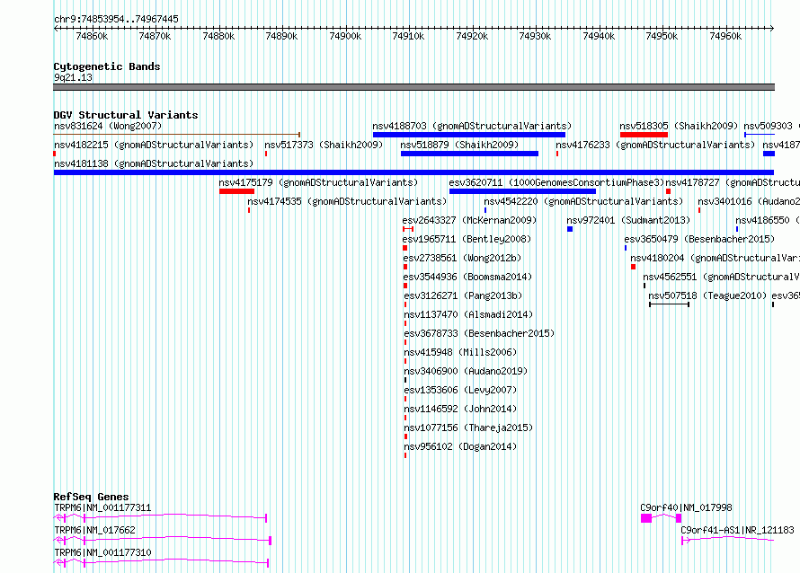Image resolution: width=800 pixels, height=573 pixels.
Task: Click nsv4542220 variant label
Action: click(583, 201)
